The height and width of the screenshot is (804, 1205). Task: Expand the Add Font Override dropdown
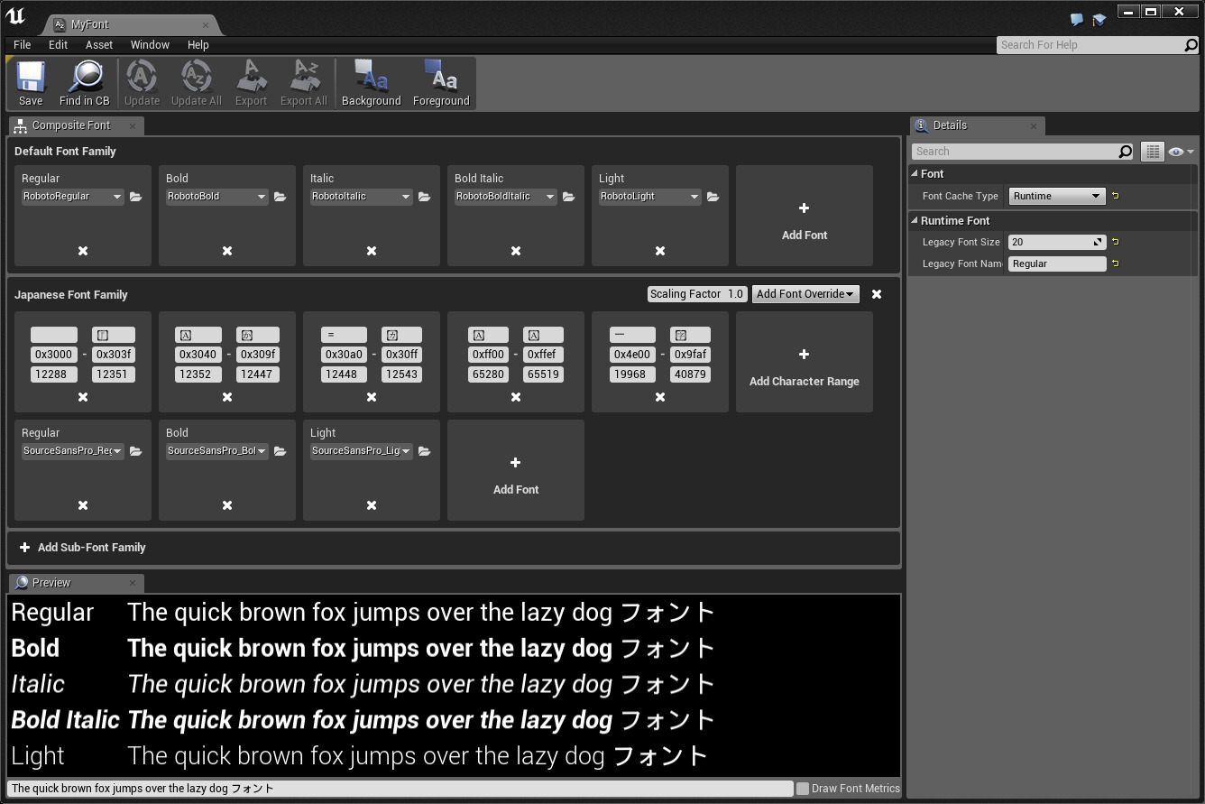pos(805,294)
